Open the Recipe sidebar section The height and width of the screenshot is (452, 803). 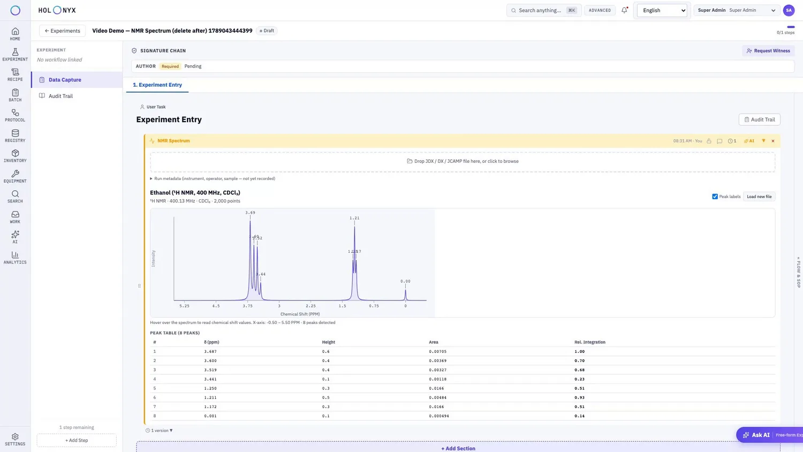[x=15, y=75]
